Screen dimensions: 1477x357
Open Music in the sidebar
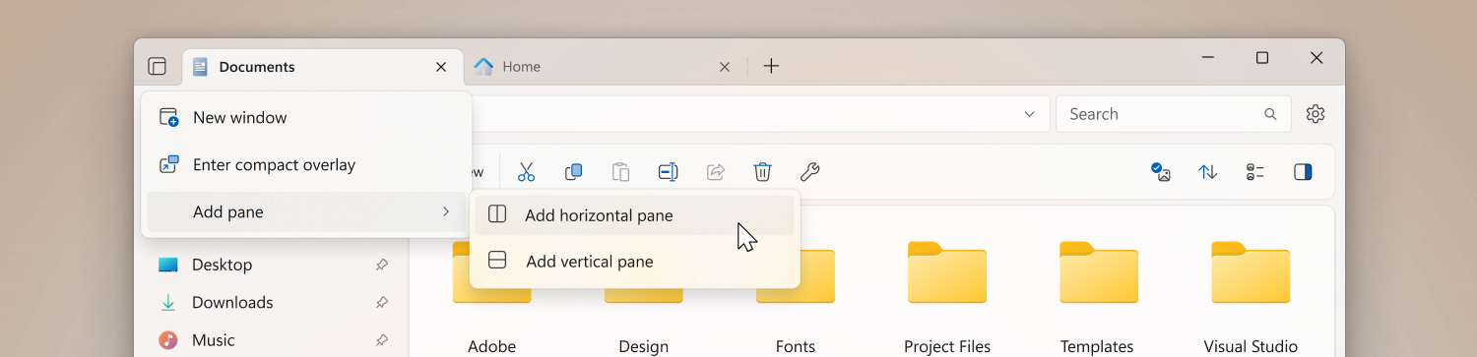click(213, 340)
